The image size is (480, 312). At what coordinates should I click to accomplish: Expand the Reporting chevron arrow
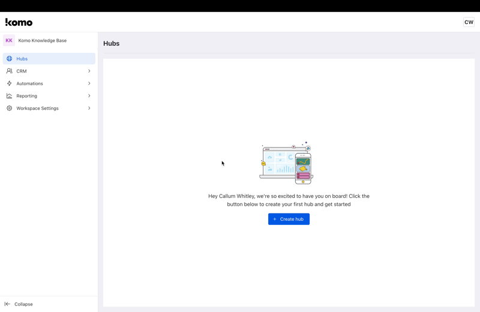tap(89, 96)
